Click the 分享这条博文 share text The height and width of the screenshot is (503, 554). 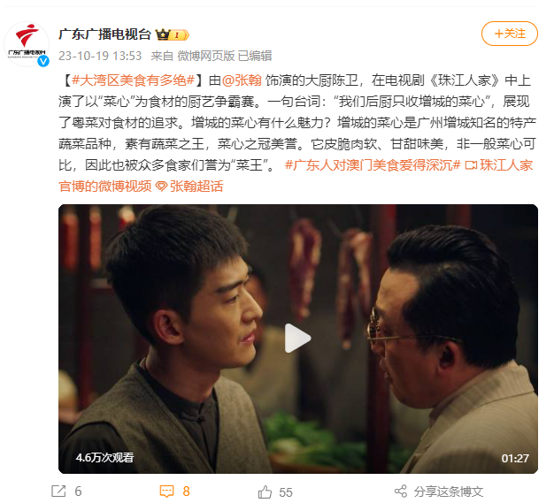(x=449, y=492)
